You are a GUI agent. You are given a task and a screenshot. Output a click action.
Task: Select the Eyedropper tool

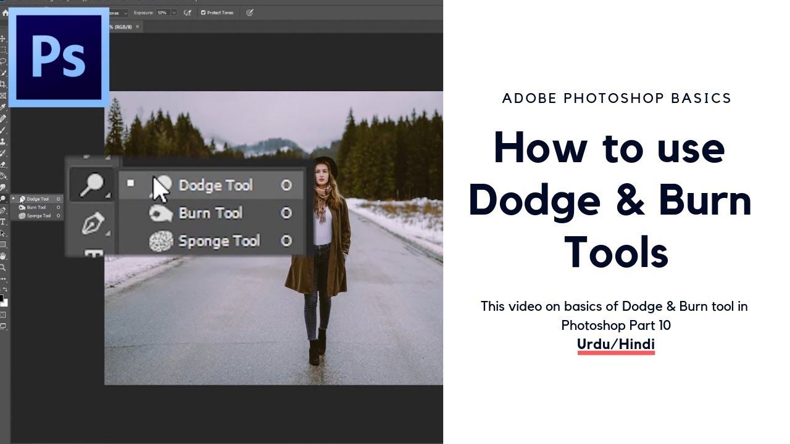pyautogui.click(x=3, y=107)
